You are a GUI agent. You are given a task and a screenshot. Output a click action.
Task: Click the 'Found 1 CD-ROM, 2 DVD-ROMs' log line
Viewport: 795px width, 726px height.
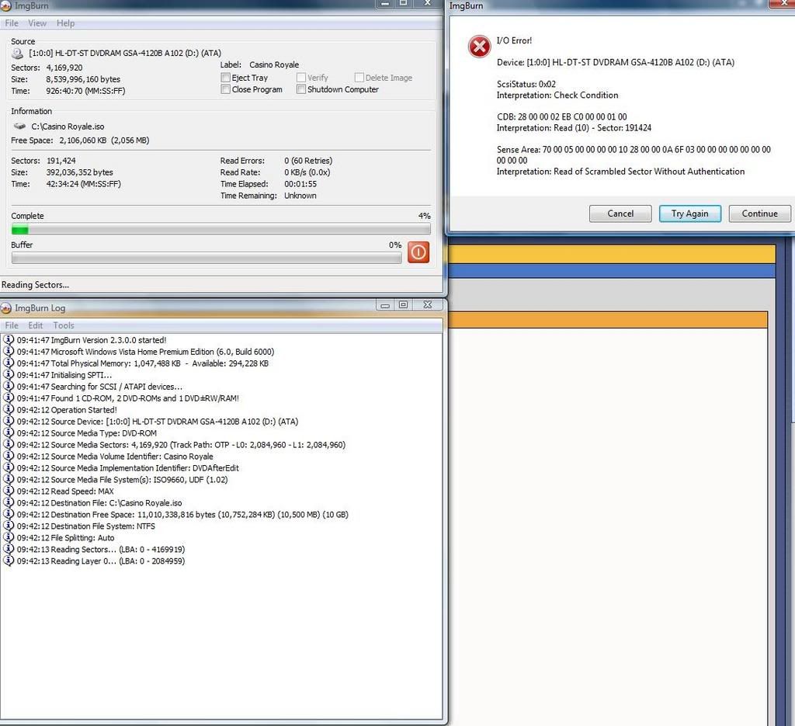click(x=128, y=398)
